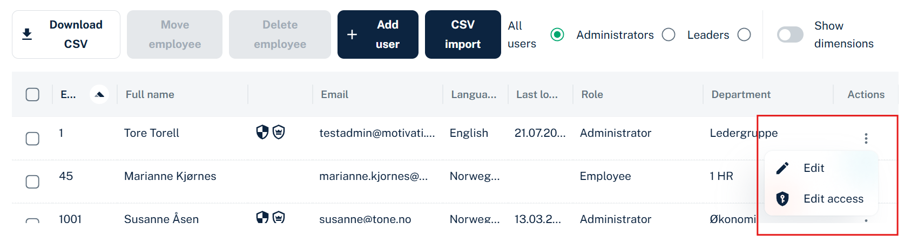Click the shield icon beside Tore Torell

(262, 132)
